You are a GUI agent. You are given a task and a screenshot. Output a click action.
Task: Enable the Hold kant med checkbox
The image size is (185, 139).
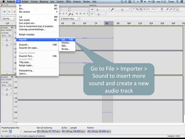(x=23, y=132)
